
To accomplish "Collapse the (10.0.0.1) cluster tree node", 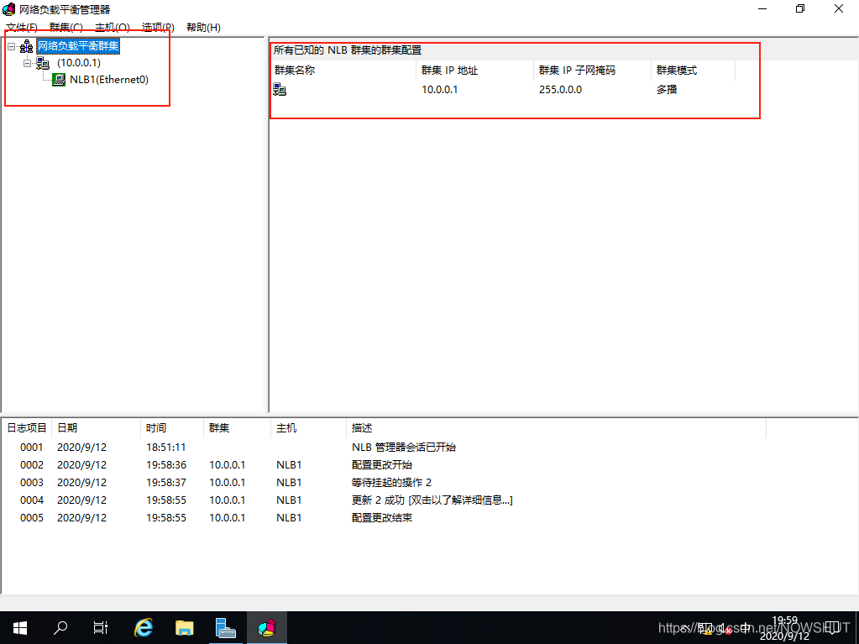I will [27, 63].
